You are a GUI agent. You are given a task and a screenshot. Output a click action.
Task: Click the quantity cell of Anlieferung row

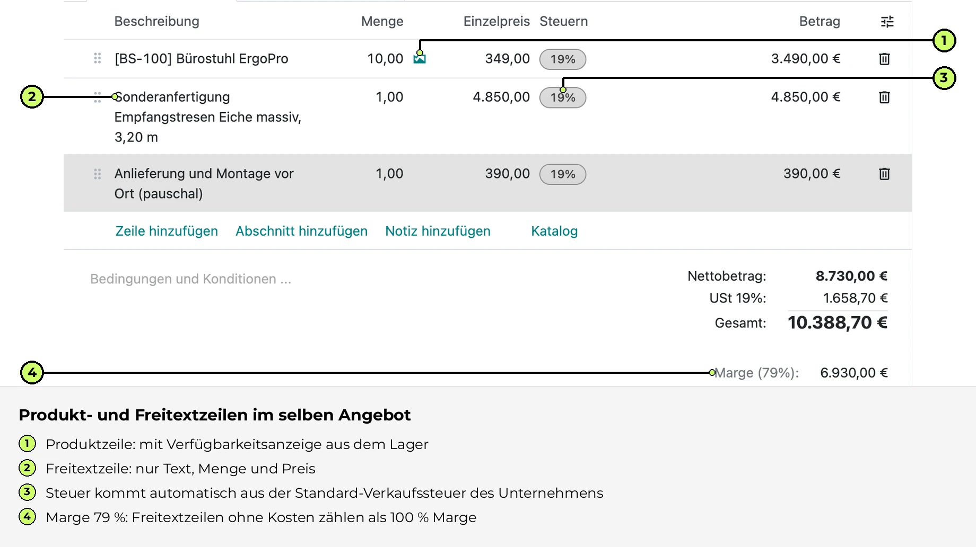(389, 174)
